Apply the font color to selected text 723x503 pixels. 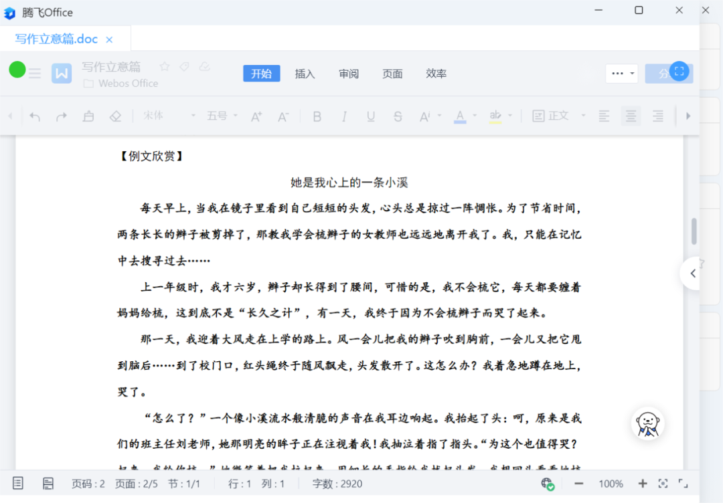[x=461, y=116]
